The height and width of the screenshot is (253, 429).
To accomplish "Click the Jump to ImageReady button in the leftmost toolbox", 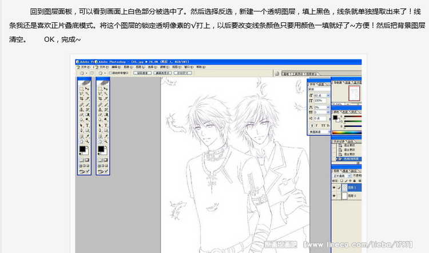I will point(85,171).
